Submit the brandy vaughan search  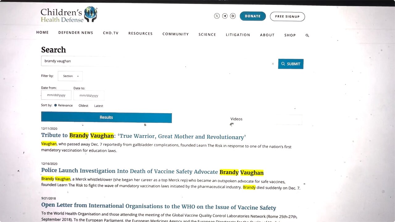[291, 64]
